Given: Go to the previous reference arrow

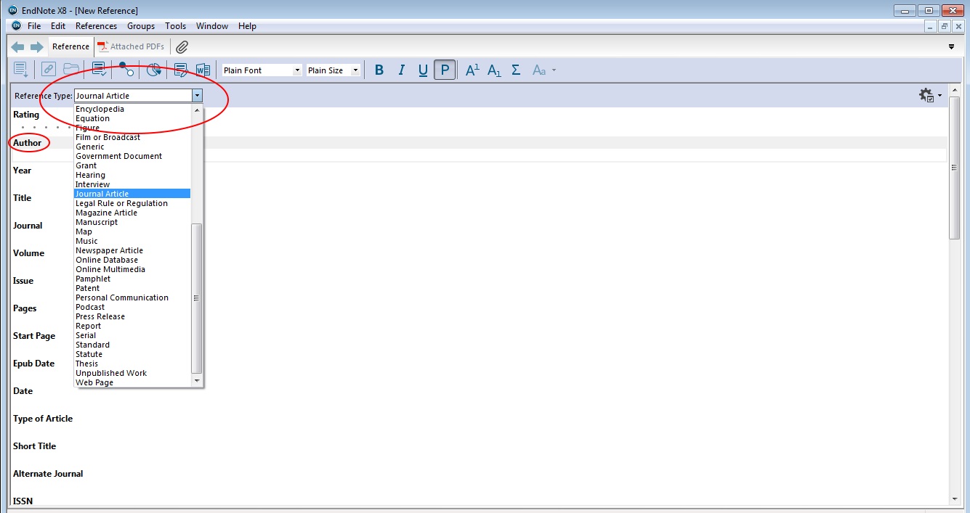Looking at the screenshot, I should click(x=17, y=46).
